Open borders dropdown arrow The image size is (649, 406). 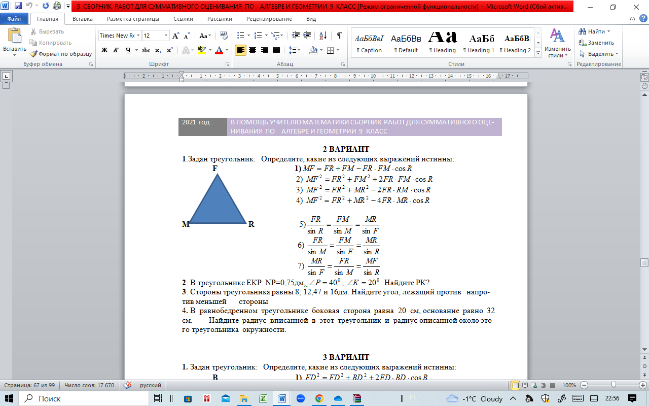point(338,50)
